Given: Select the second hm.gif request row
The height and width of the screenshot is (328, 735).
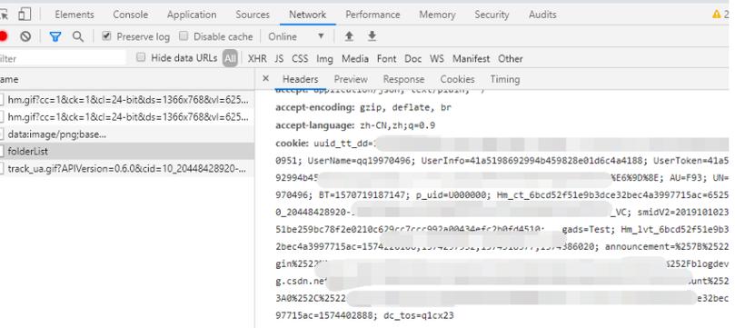Looking at the screenshot, I should (x=126, y=116).
